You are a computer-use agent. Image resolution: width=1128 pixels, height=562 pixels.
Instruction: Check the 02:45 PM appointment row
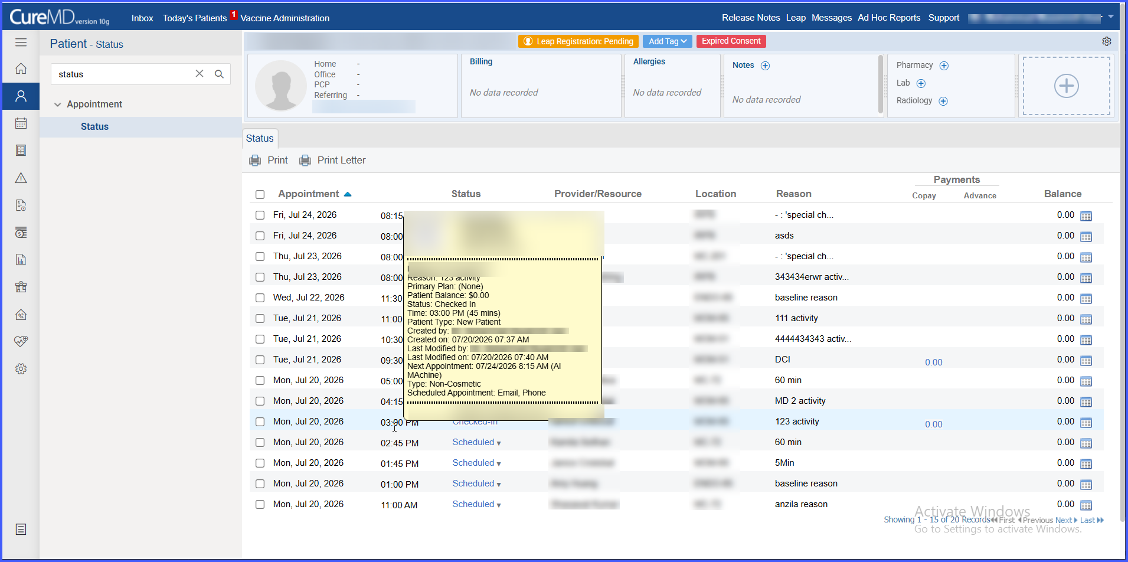pyautogui.click(x=260, y=442)
